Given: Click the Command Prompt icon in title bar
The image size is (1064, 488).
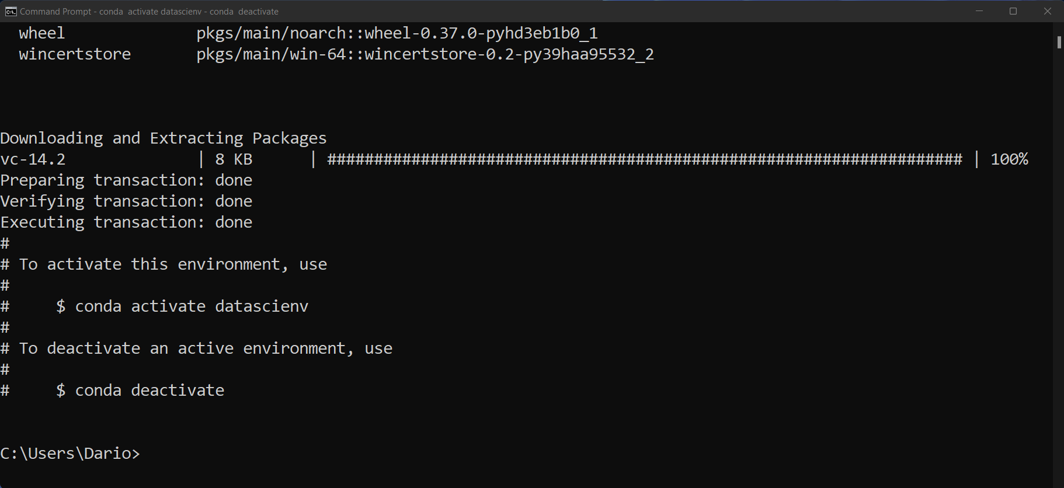Looking at the screenshot, I should 10,11.
